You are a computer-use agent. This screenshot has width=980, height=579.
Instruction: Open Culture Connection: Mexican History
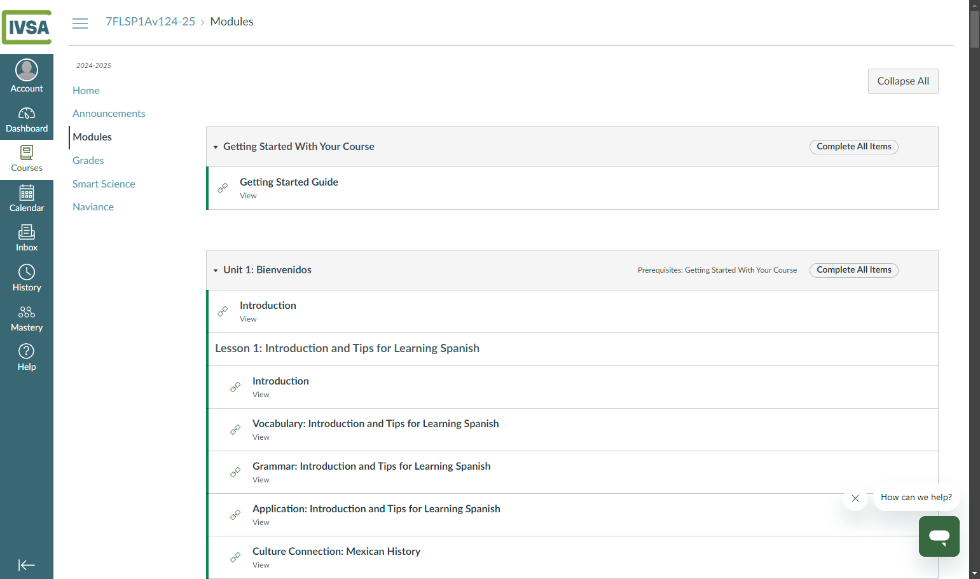(336, 551)
